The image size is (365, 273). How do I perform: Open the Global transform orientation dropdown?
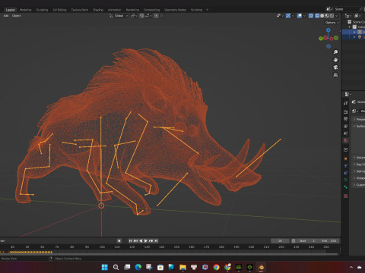pos(119,16)
